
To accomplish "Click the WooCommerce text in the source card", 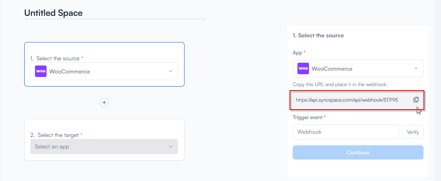I will coord(70,71).
